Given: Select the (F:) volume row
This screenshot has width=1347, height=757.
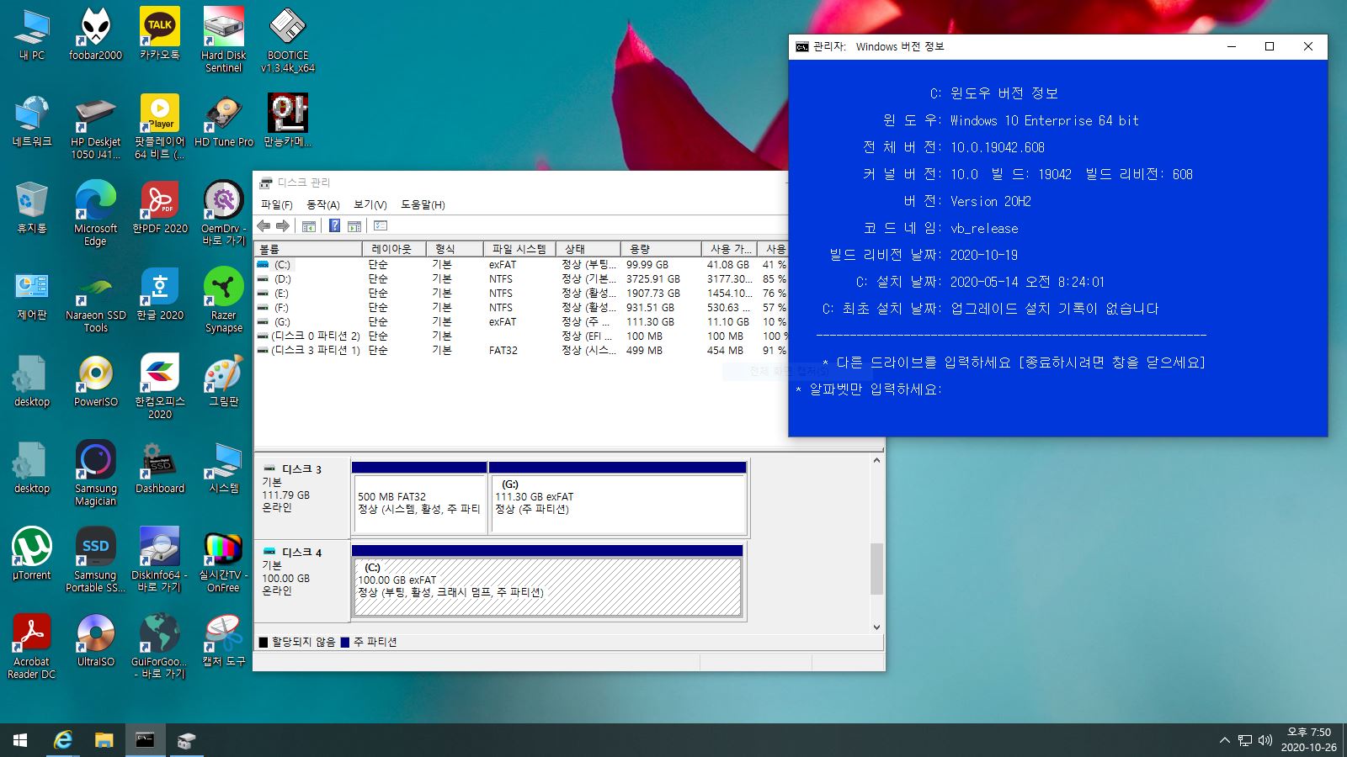Looking at the screenshot, I should [520, 307].
